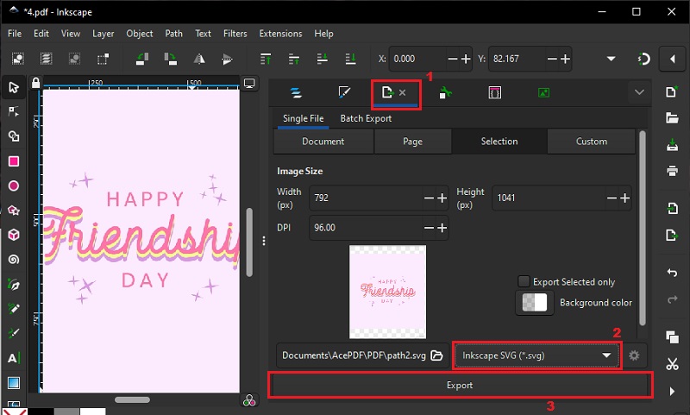The width and height of the screenshot is (690, 415).
Task: Expand the dock panel chevron menu
Action: click(x=639, y=92)
